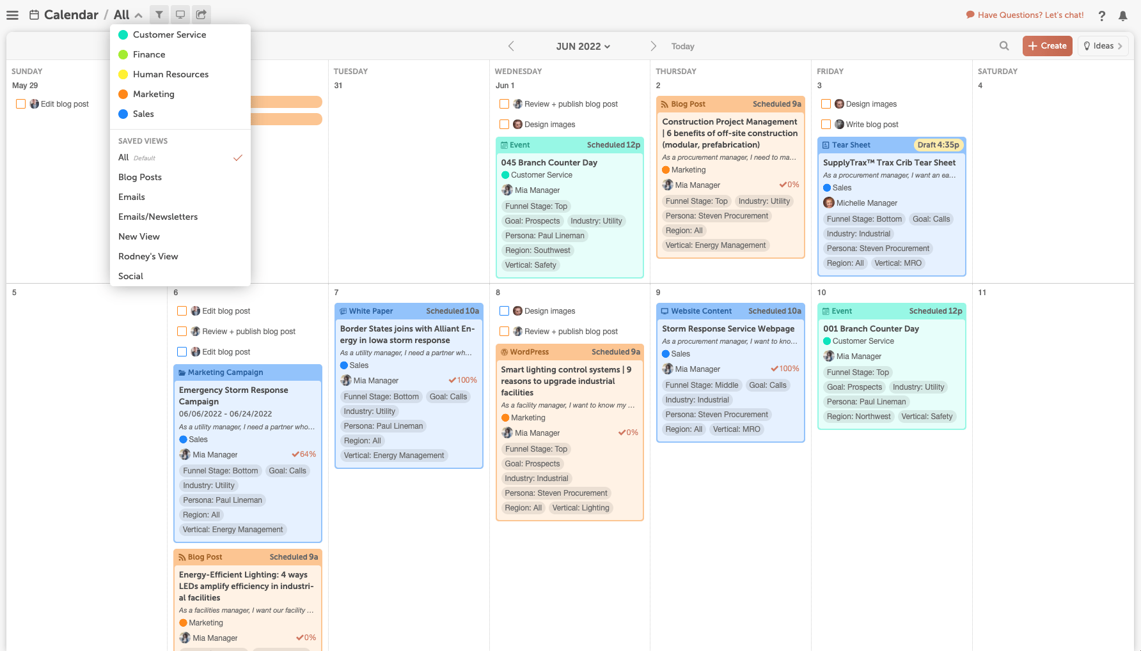Select Rodney's View from saved views
This screenshot has height=651, width=1141.
[148, 256]
